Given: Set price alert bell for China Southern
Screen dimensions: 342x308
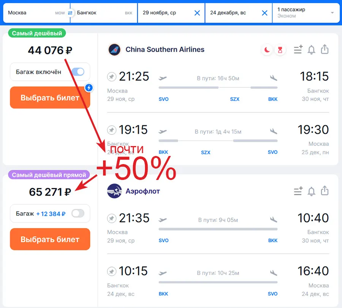Looking at the screenshot, I should coord(311,50).
